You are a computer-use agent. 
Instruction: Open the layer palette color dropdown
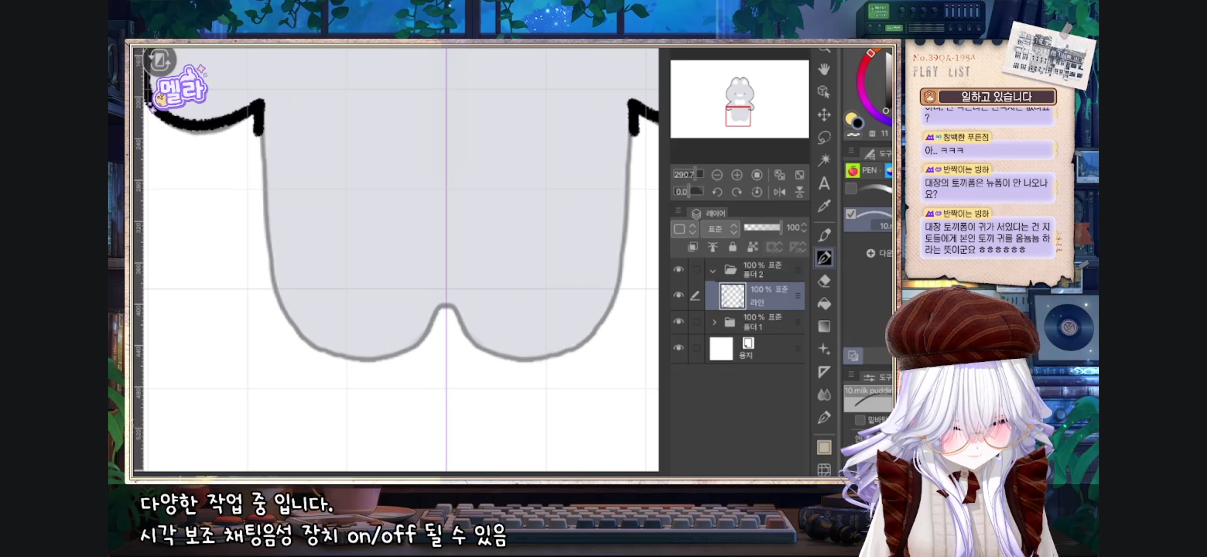point(685,229)
